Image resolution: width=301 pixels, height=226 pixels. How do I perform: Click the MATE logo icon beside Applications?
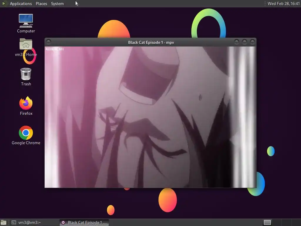click(5, 4)
